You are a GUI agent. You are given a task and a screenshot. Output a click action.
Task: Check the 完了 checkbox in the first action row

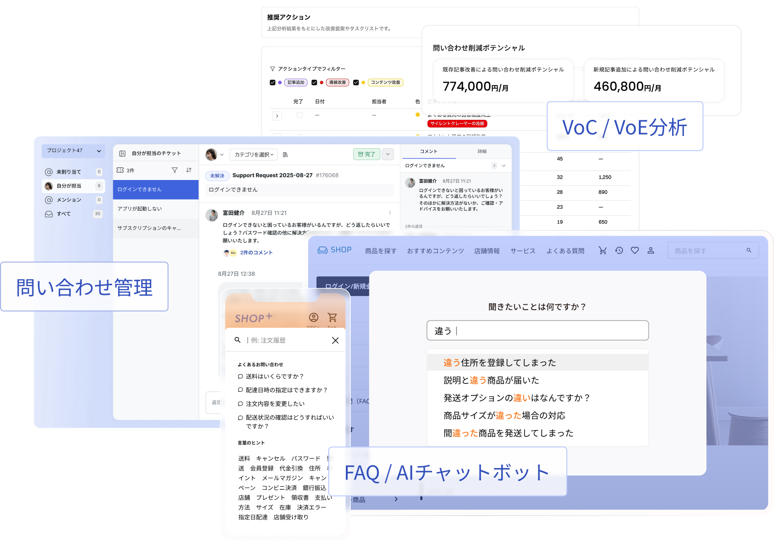[299, 115]
